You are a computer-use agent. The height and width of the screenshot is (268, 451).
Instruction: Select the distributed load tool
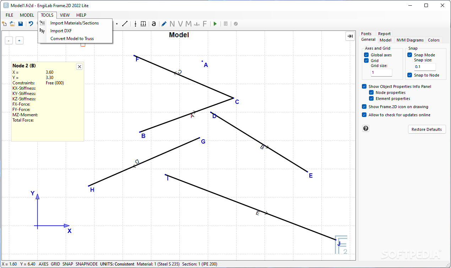coord(143,24)
